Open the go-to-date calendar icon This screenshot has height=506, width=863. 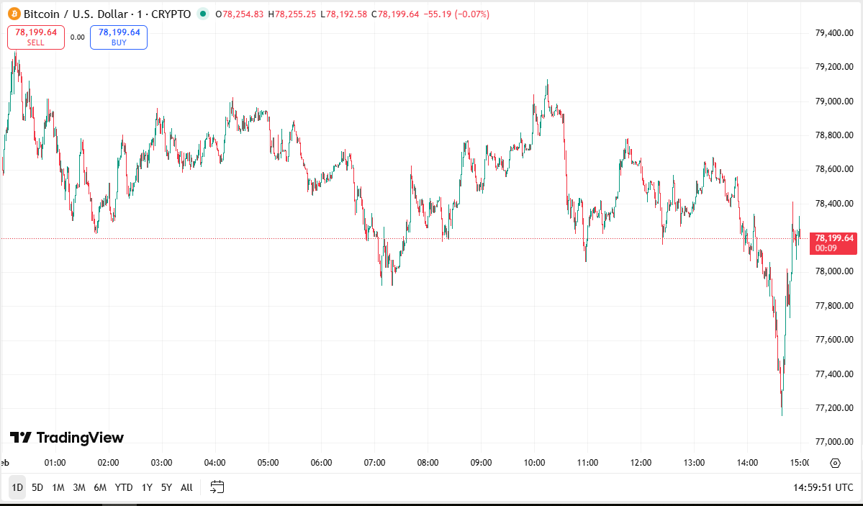(x=217, y=487)
